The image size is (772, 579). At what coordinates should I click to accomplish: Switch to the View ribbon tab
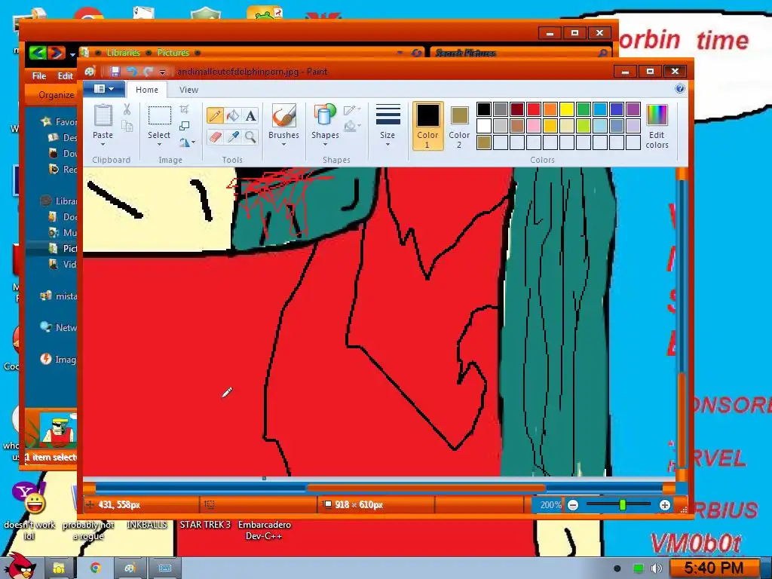(188, 90)
